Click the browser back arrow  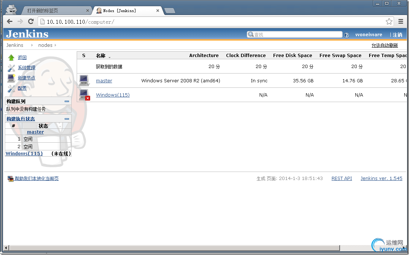[x=9, y=22]
